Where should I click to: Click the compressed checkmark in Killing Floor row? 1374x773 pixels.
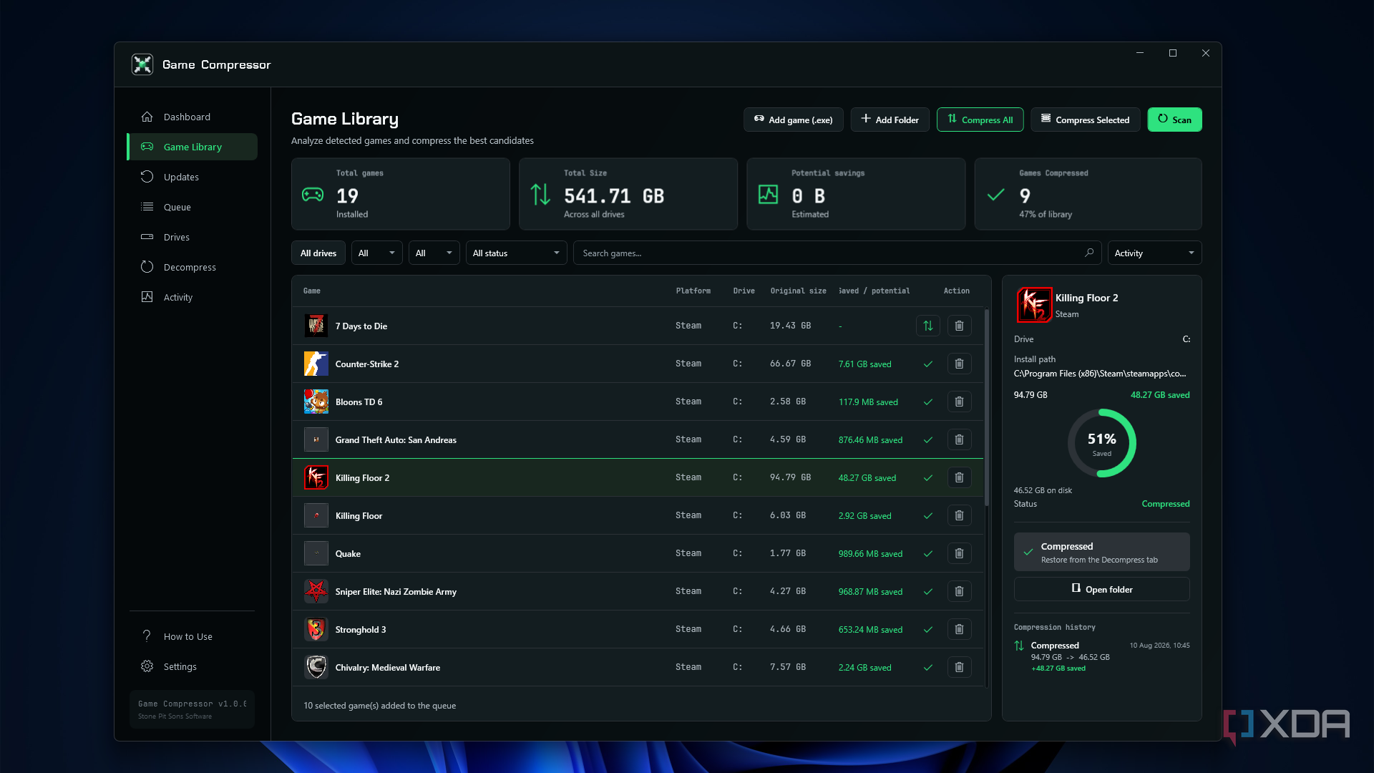(928, 515)
